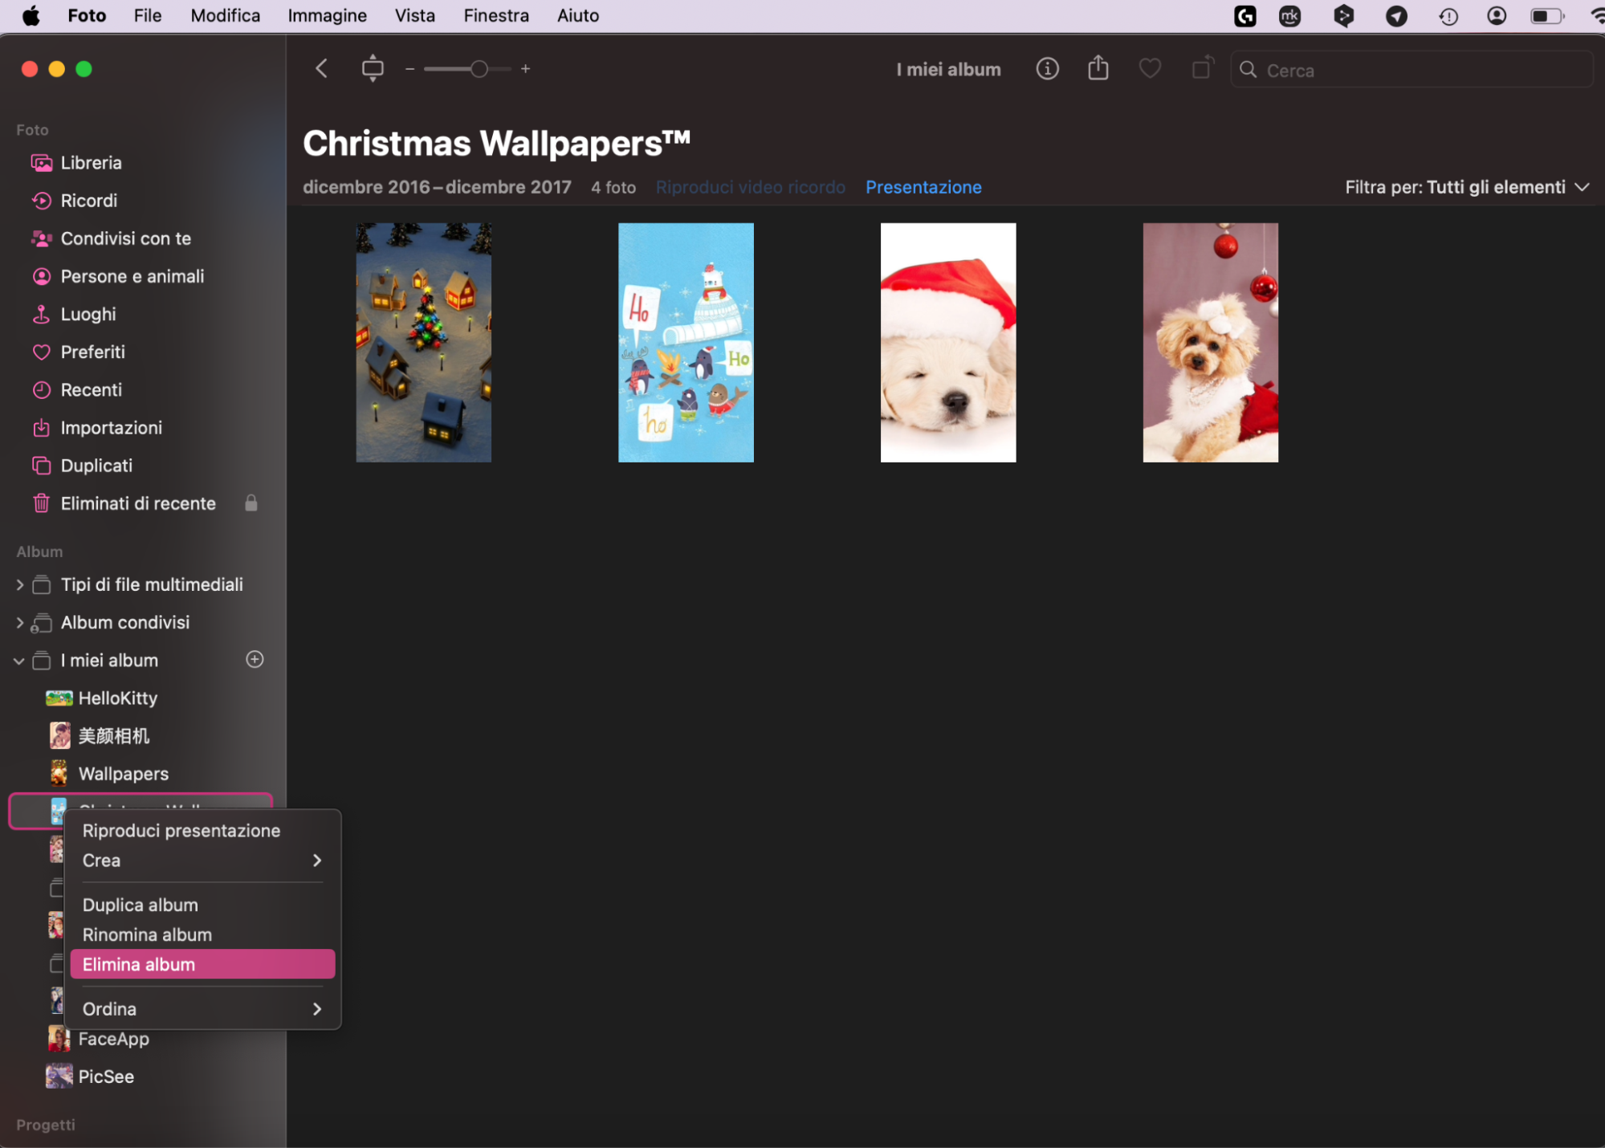Open the info panel icon
1605x1148 pixels.
[x=1047, y=68]
